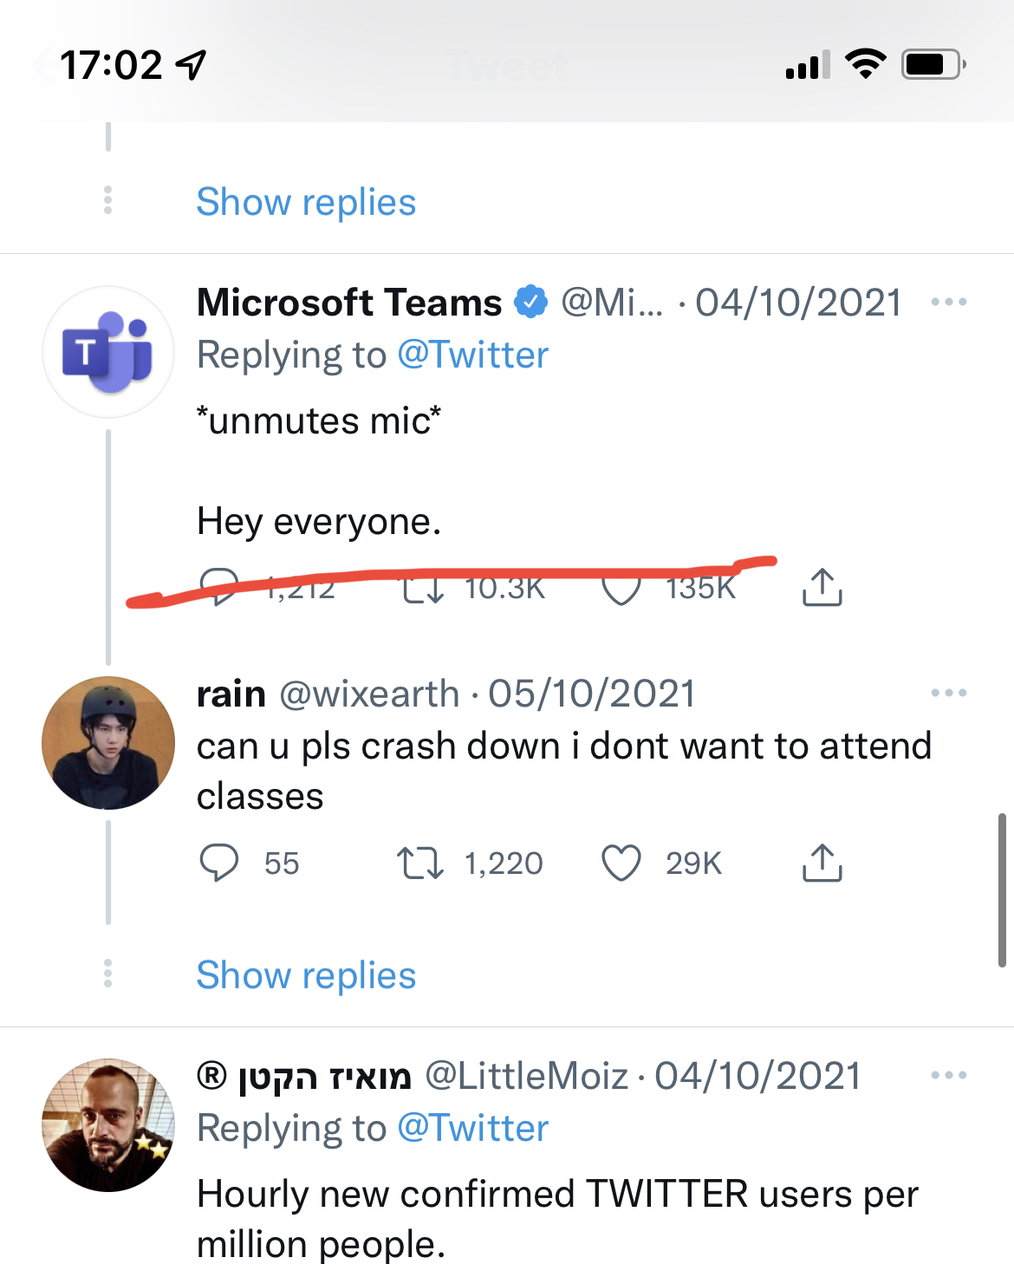View Microsoft Teams profile picture
The image size is (1014, 1264).
(x=108, y=352)
